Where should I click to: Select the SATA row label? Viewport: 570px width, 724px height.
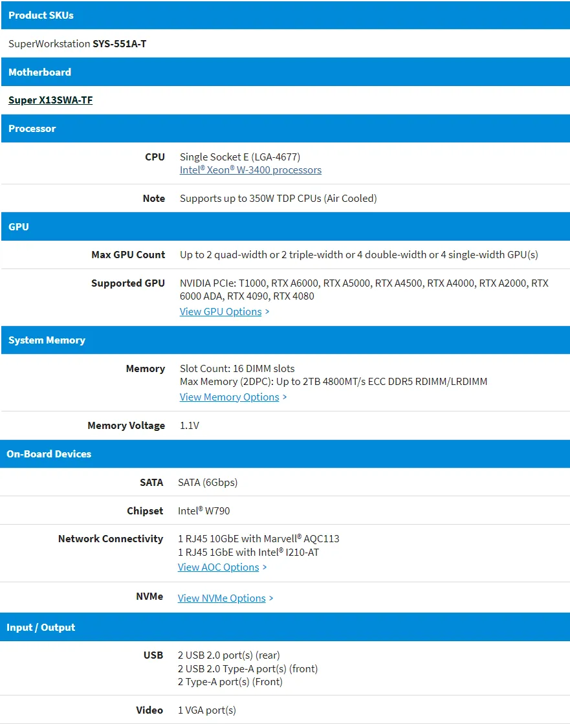click(152, 483)
